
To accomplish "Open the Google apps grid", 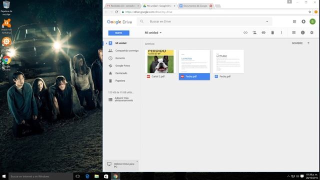I will [294, 21].
